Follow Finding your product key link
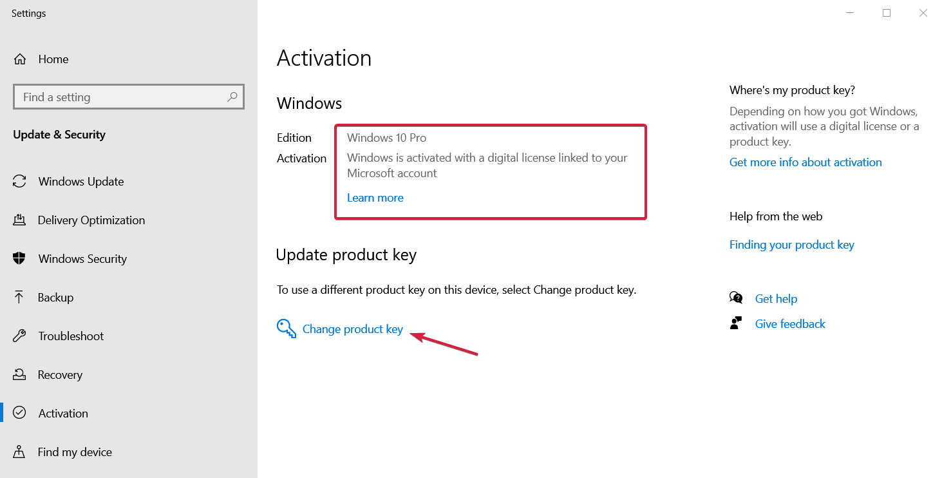The image size is (942, 478). coord(791,245)
